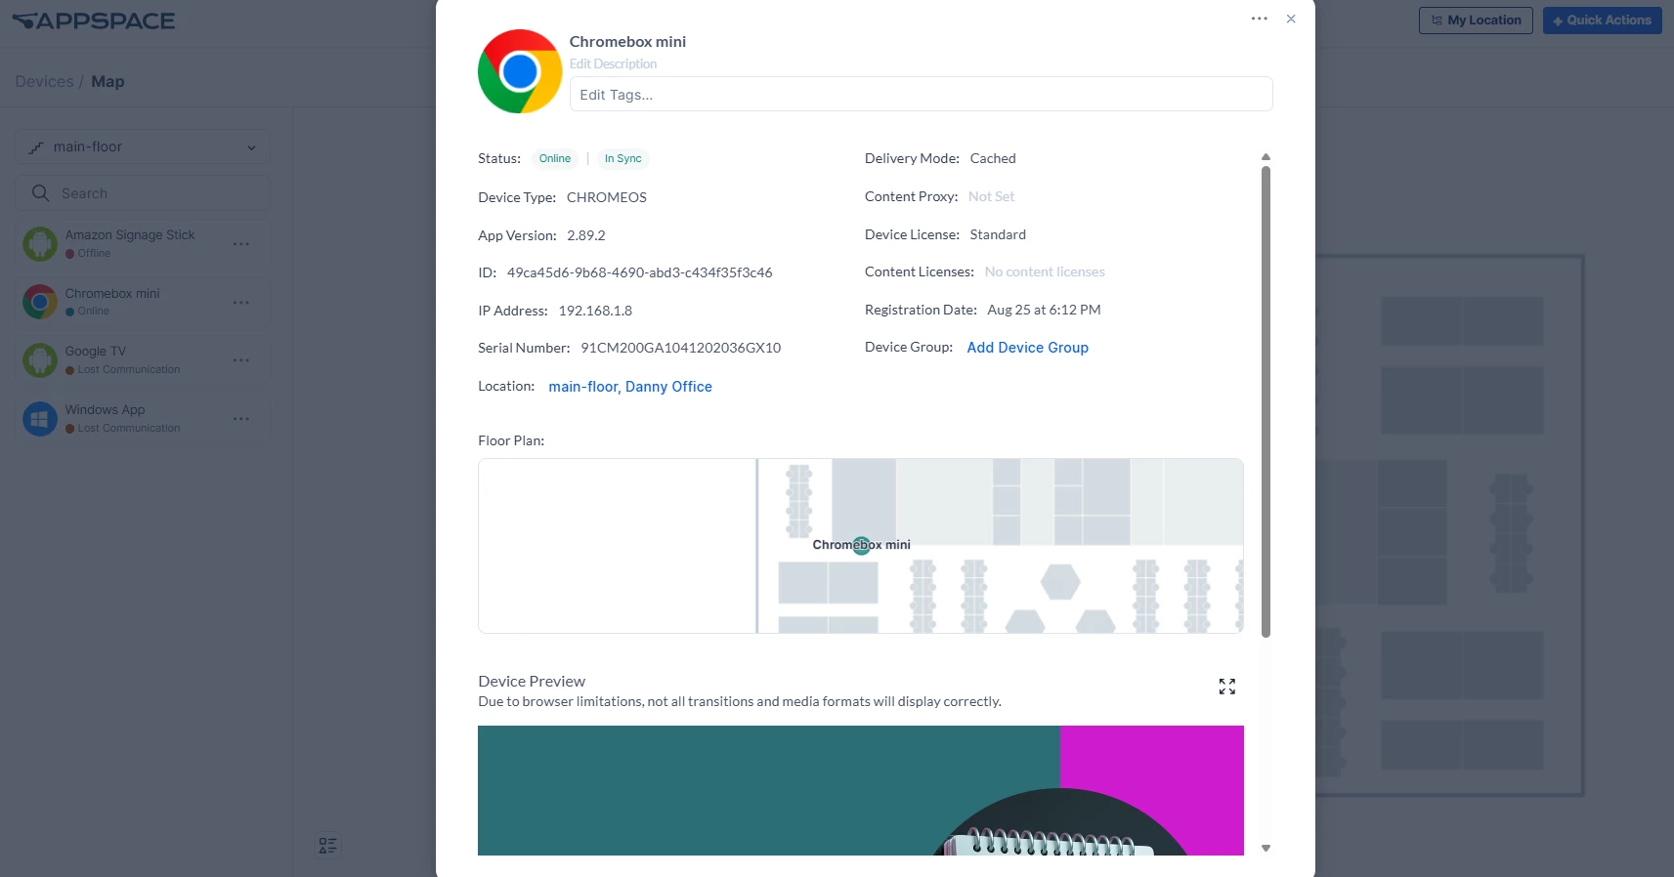
Task: Click the device ID value
Action: point(639,273)
